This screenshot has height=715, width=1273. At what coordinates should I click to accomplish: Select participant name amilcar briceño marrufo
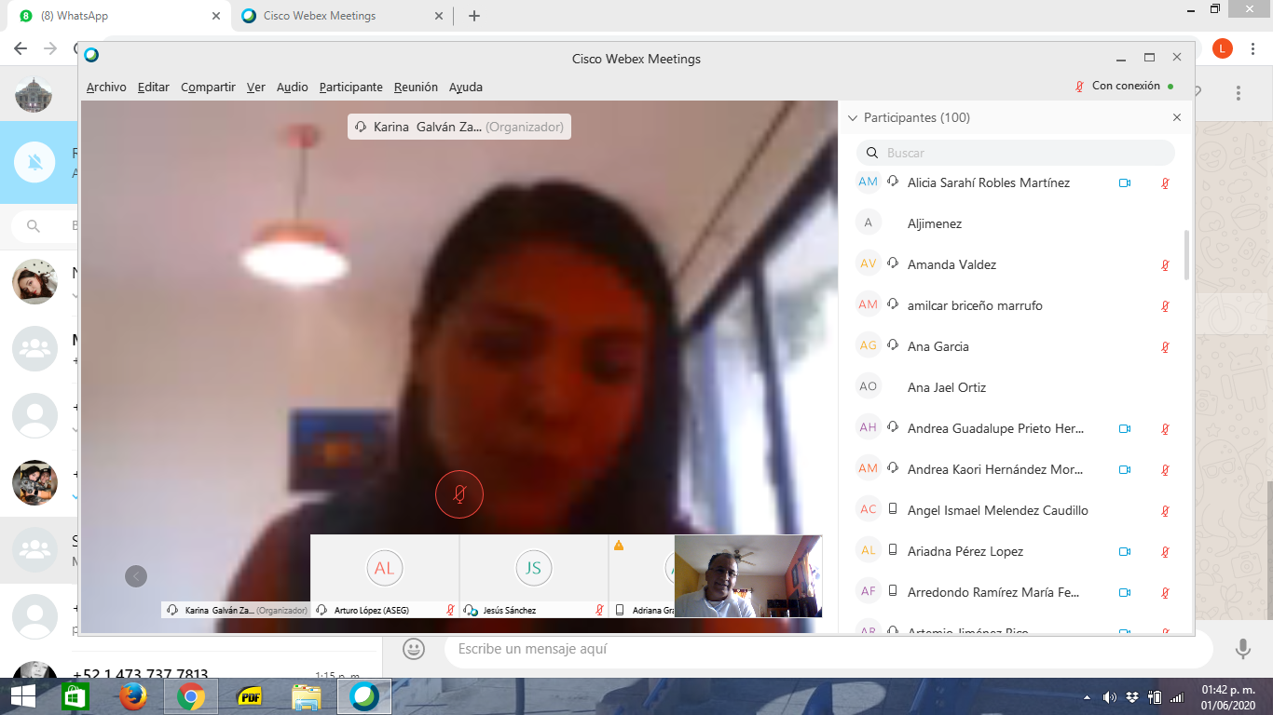pyautogui.click(x=975, y=305)
